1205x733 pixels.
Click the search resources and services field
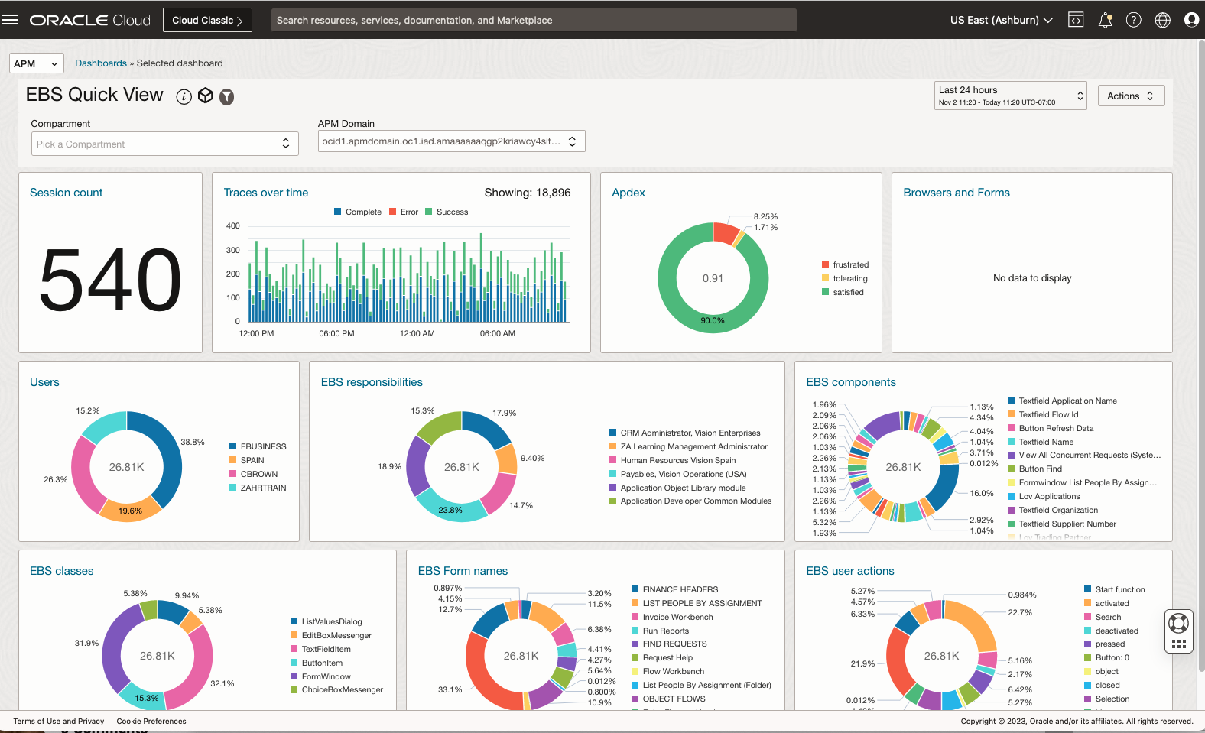point(533,20)
